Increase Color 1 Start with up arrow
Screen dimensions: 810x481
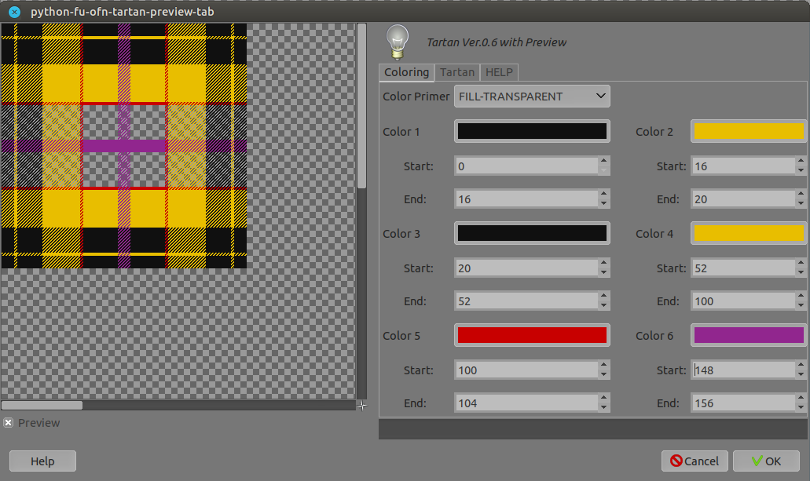pyautogui.click(x=604, y=161)
